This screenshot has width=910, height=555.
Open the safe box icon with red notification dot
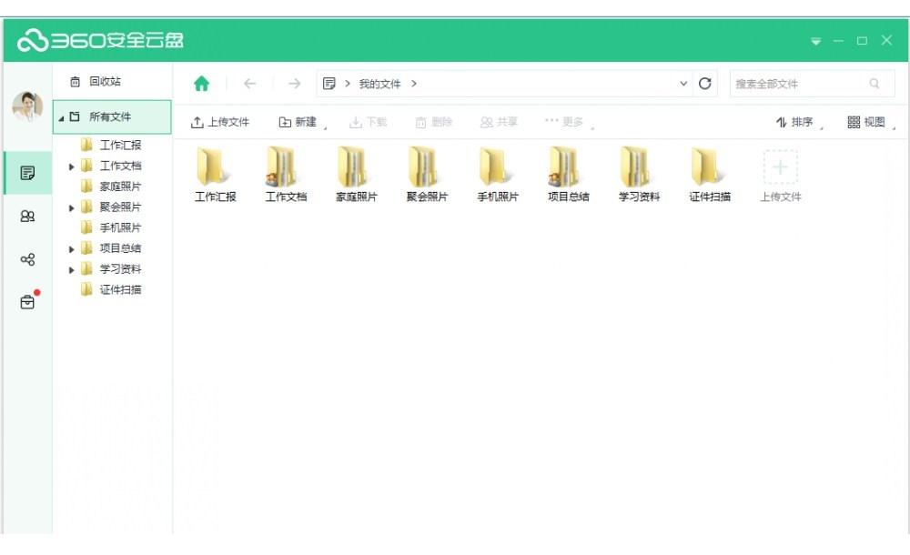click(x=27, y=303)
